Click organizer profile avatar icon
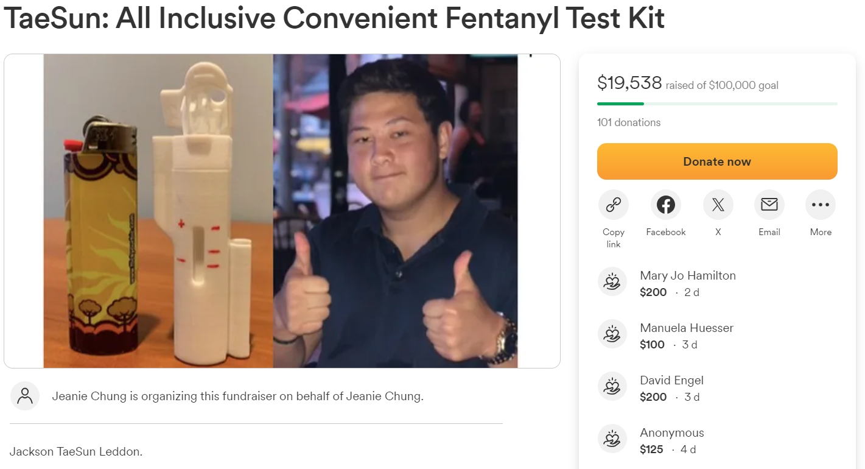 [25, 396]
